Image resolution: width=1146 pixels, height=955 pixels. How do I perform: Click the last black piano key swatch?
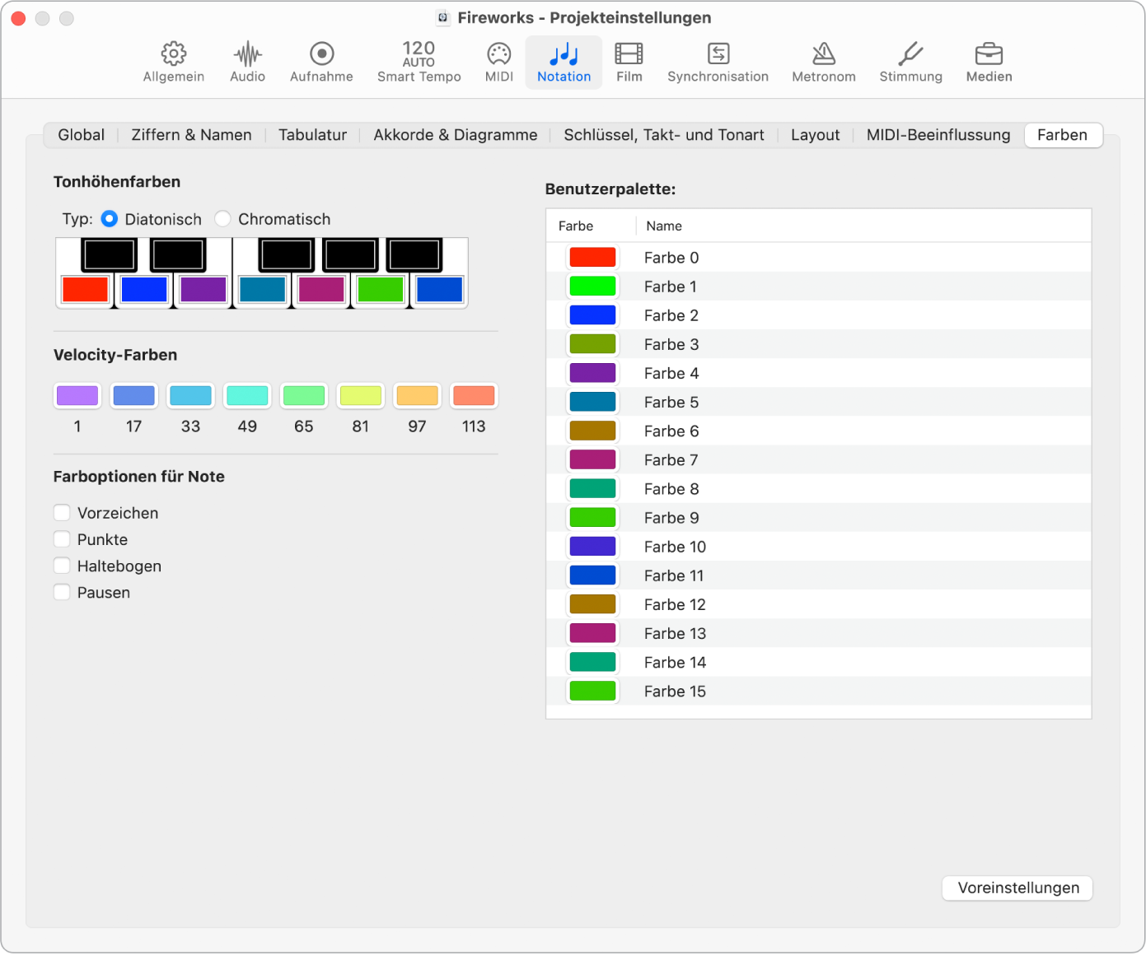[414, 254]
